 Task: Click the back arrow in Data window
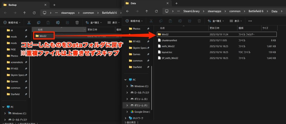128,11
